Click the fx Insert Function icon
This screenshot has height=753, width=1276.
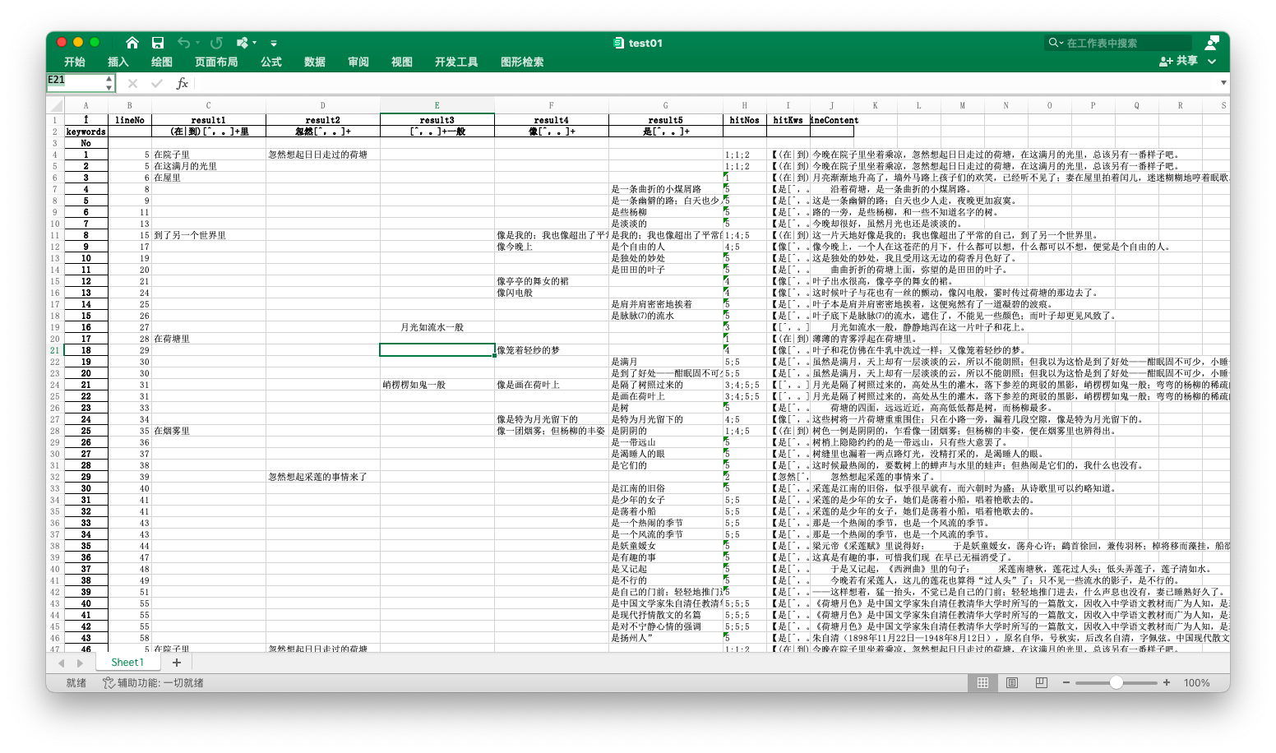pyautogui.click(x=183, y=82)
